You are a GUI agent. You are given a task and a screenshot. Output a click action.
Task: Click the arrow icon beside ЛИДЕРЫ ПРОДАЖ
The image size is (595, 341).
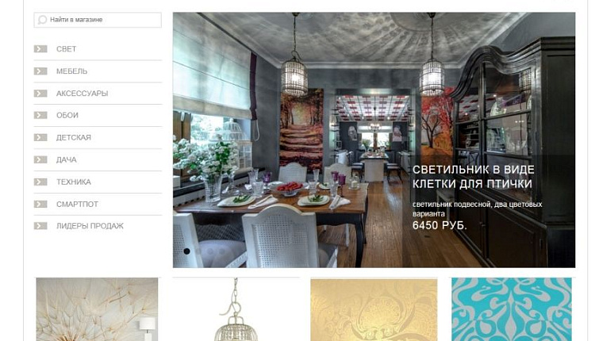pos(40,226)
